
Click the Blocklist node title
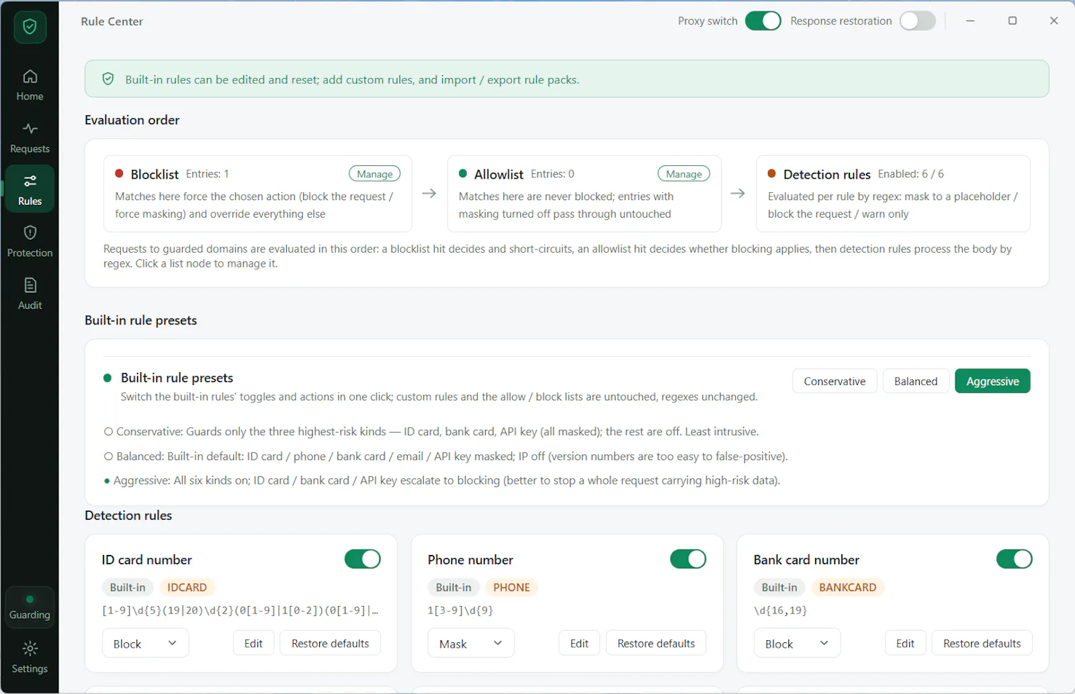point(155,175)
